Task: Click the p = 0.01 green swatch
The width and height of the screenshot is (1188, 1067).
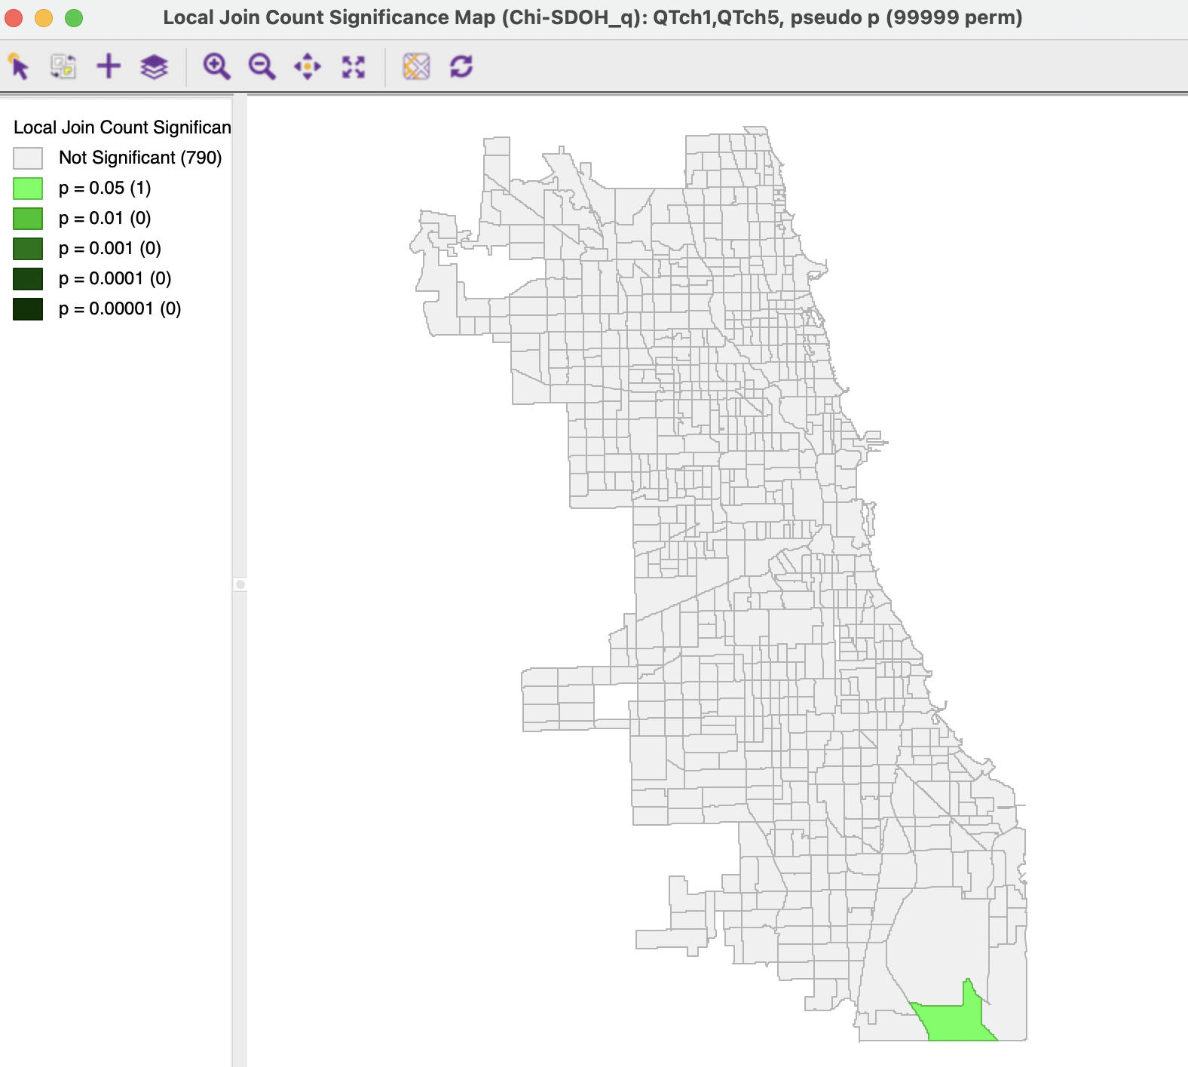Action: pos(28,218)
